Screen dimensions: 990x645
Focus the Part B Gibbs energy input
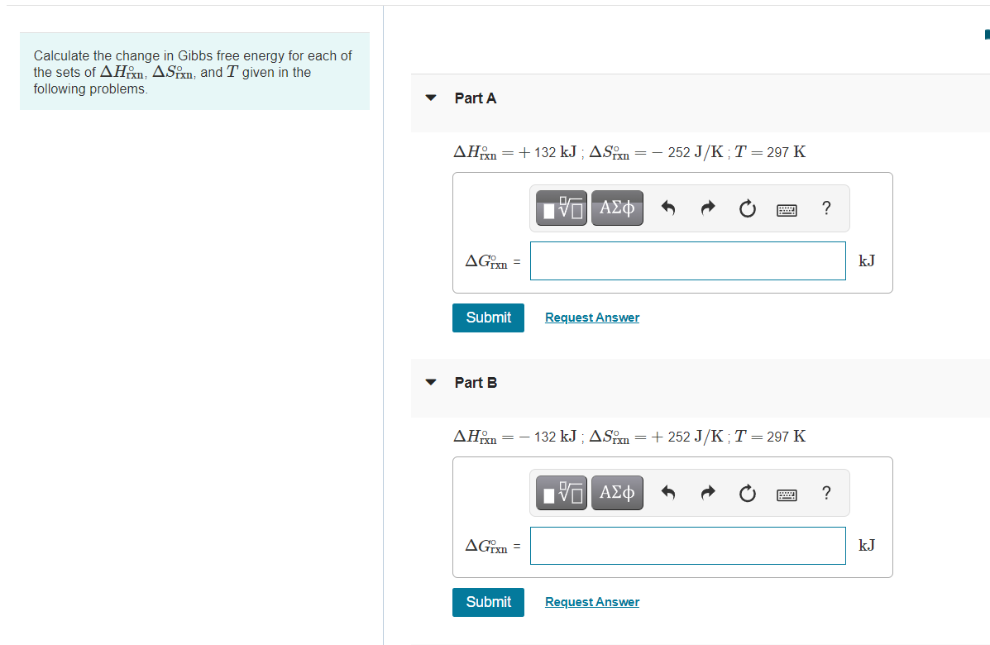(687, 545)
